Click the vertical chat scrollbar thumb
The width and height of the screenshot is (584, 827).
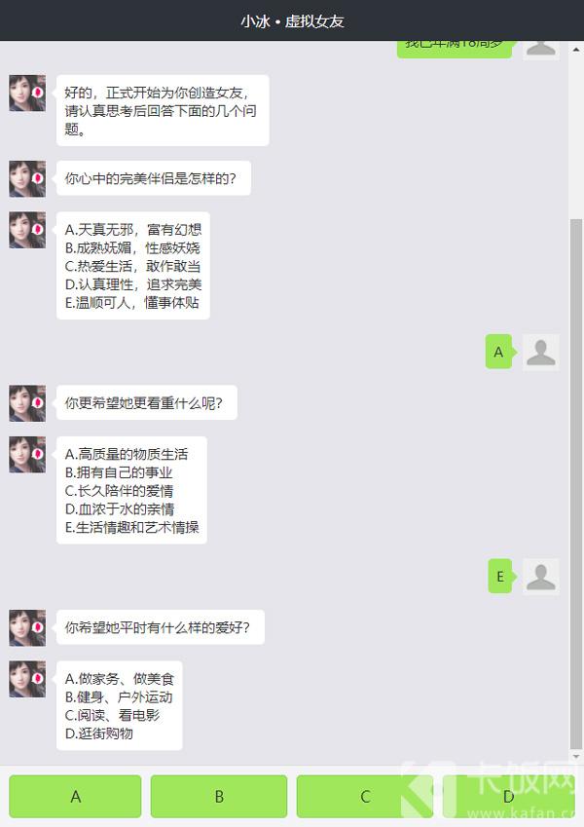[576, 482]
